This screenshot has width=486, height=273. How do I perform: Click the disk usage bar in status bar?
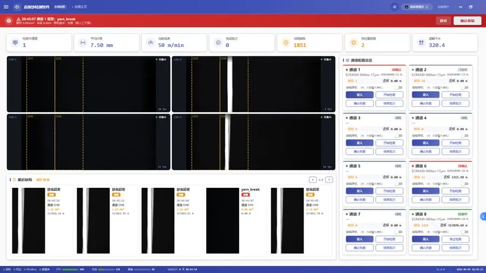tap(141, 269)
